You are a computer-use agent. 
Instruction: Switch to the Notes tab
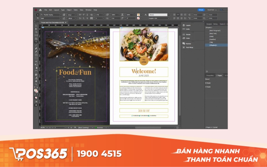coord(215,24)
